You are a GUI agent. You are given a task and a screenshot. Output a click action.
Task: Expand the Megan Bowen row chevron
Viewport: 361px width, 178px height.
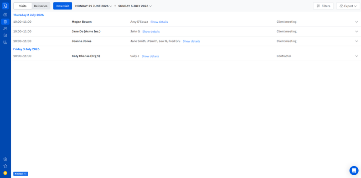[356, 22]
